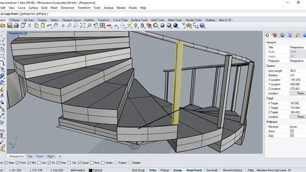Open the Solid menu

pyautogui.click(x=44, y=8)
